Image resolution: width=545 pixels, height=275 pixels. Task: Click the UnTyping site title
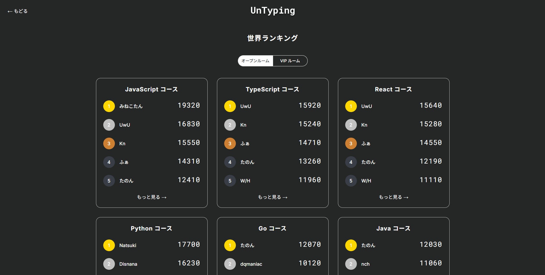click(272, 11)
